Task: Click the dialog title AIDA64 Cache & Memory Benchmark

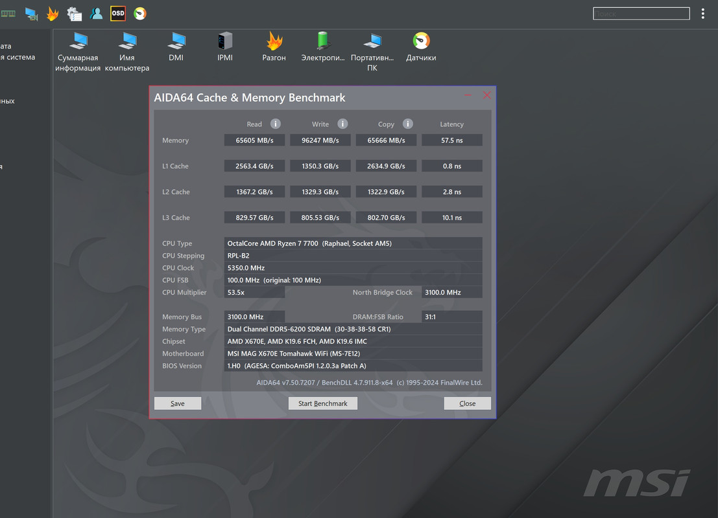Action: tap(250, 97)
